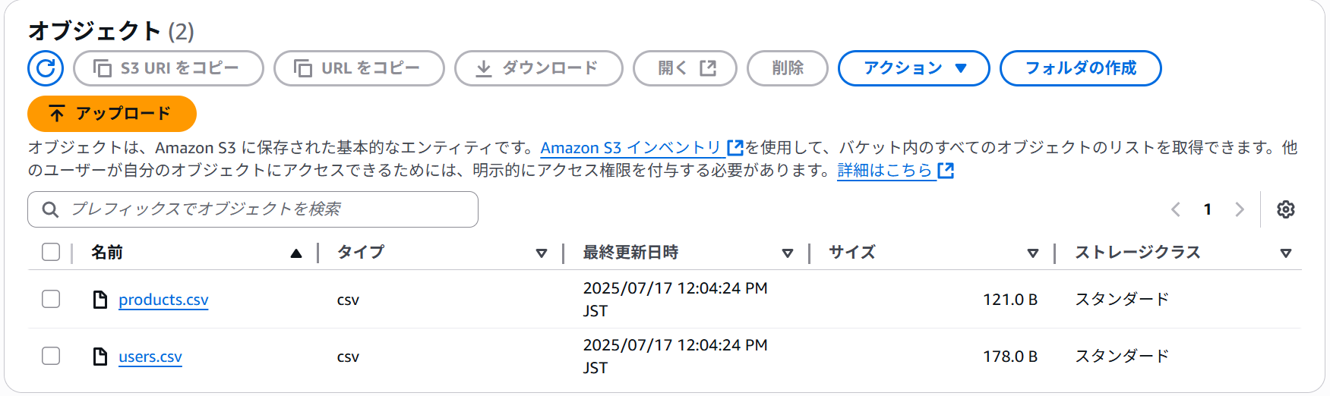
Task: Click the products.csv file icon
Action: coord(100,300)
